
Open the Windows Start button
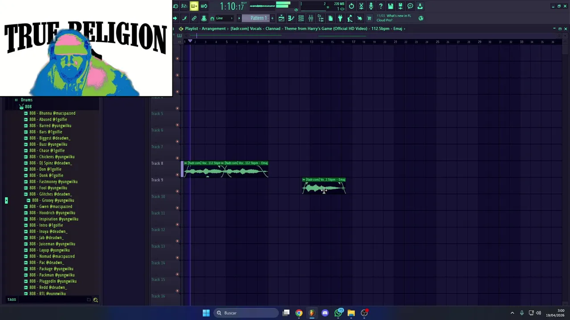pos(206,313)
